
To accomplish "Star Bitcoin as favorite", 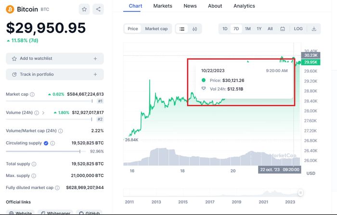I will coord(84,9).
